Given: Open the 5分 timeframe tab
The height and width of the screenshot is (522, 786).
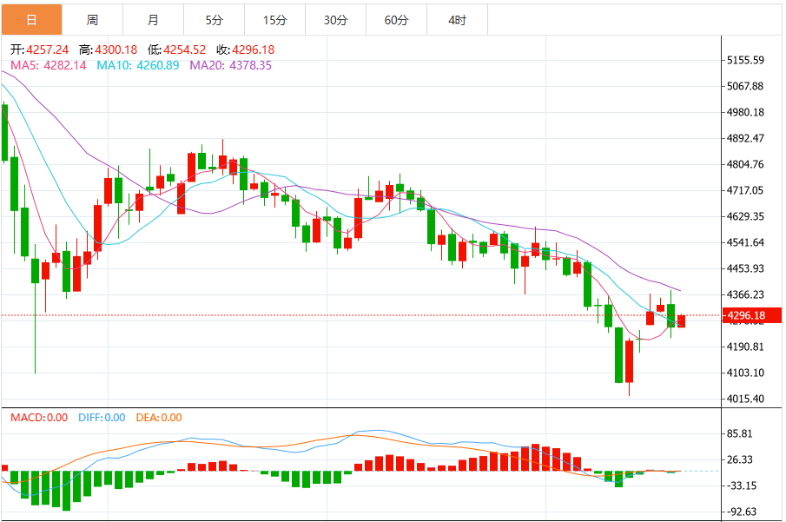Looking at the screenshot, I should (214, 20).
